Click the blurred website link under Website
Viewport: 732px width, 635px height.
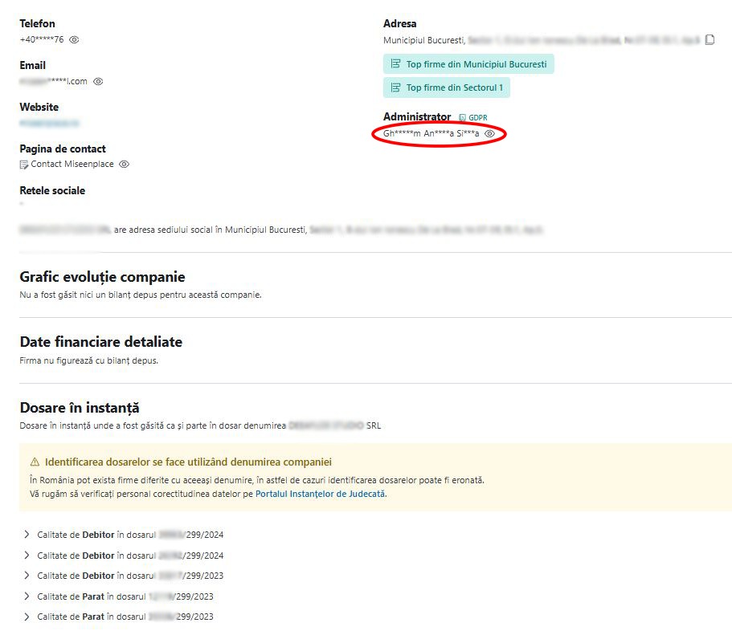point(50,124)
